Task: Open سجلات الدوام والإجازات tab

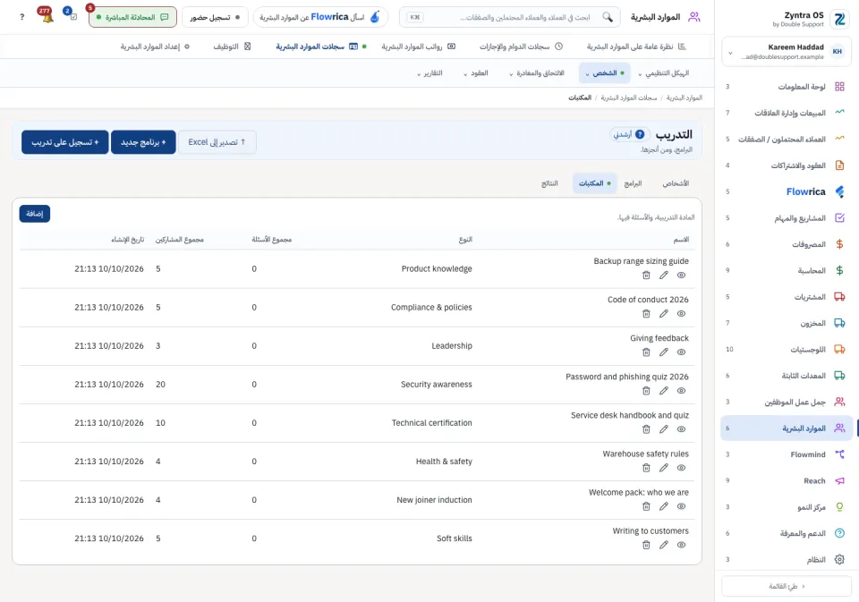Action: (x=521, y=47)
